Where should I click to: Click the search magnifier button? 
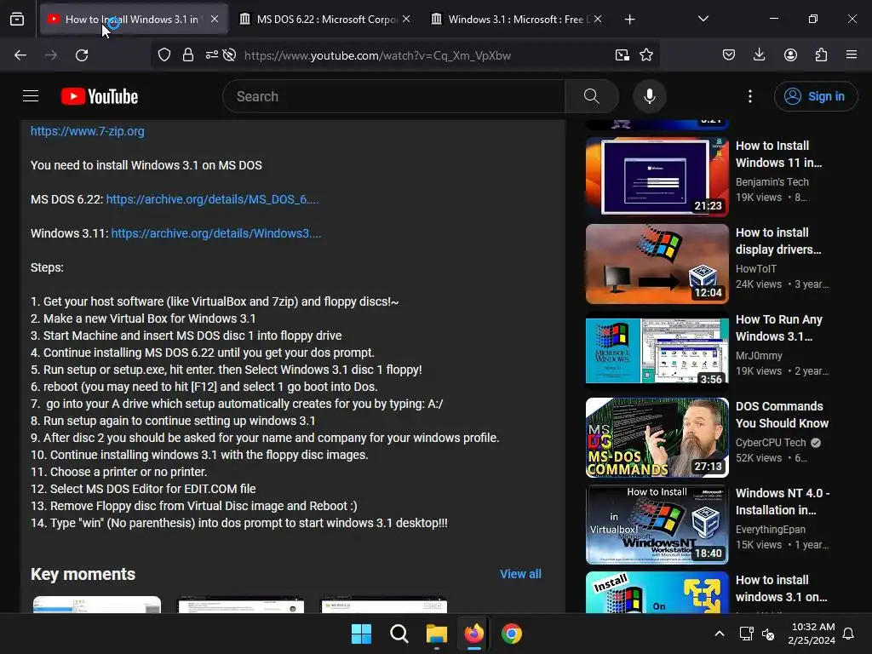click(592, 96)
